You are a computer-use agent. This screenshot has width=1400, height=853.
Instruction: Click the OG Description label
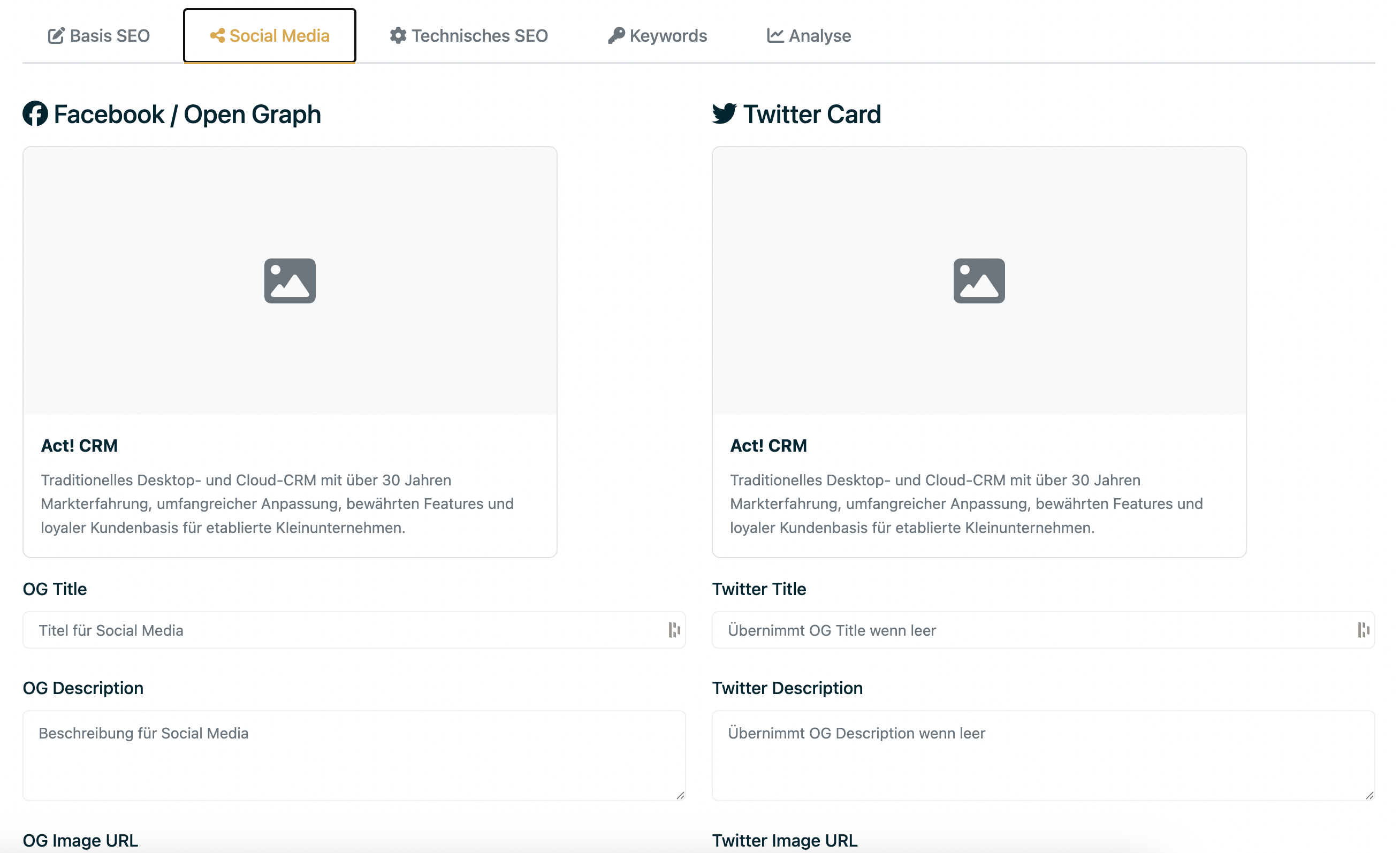click(83, 688)
